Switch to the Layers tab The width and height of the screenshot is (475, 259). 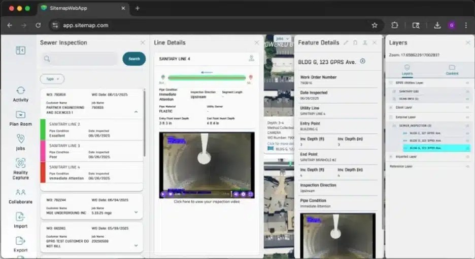(407, 70)
